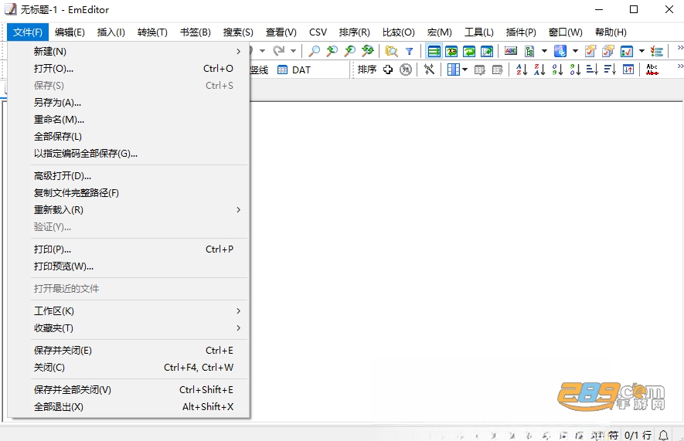The width and height of the screenshot is (684, 441).
Task: Click the Redo arrow icon
Action: (279, 52)
